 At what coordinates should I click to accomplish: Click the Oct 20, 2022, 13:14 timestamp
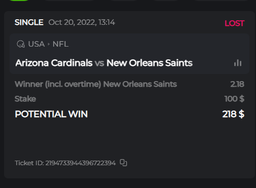[81, 22]
